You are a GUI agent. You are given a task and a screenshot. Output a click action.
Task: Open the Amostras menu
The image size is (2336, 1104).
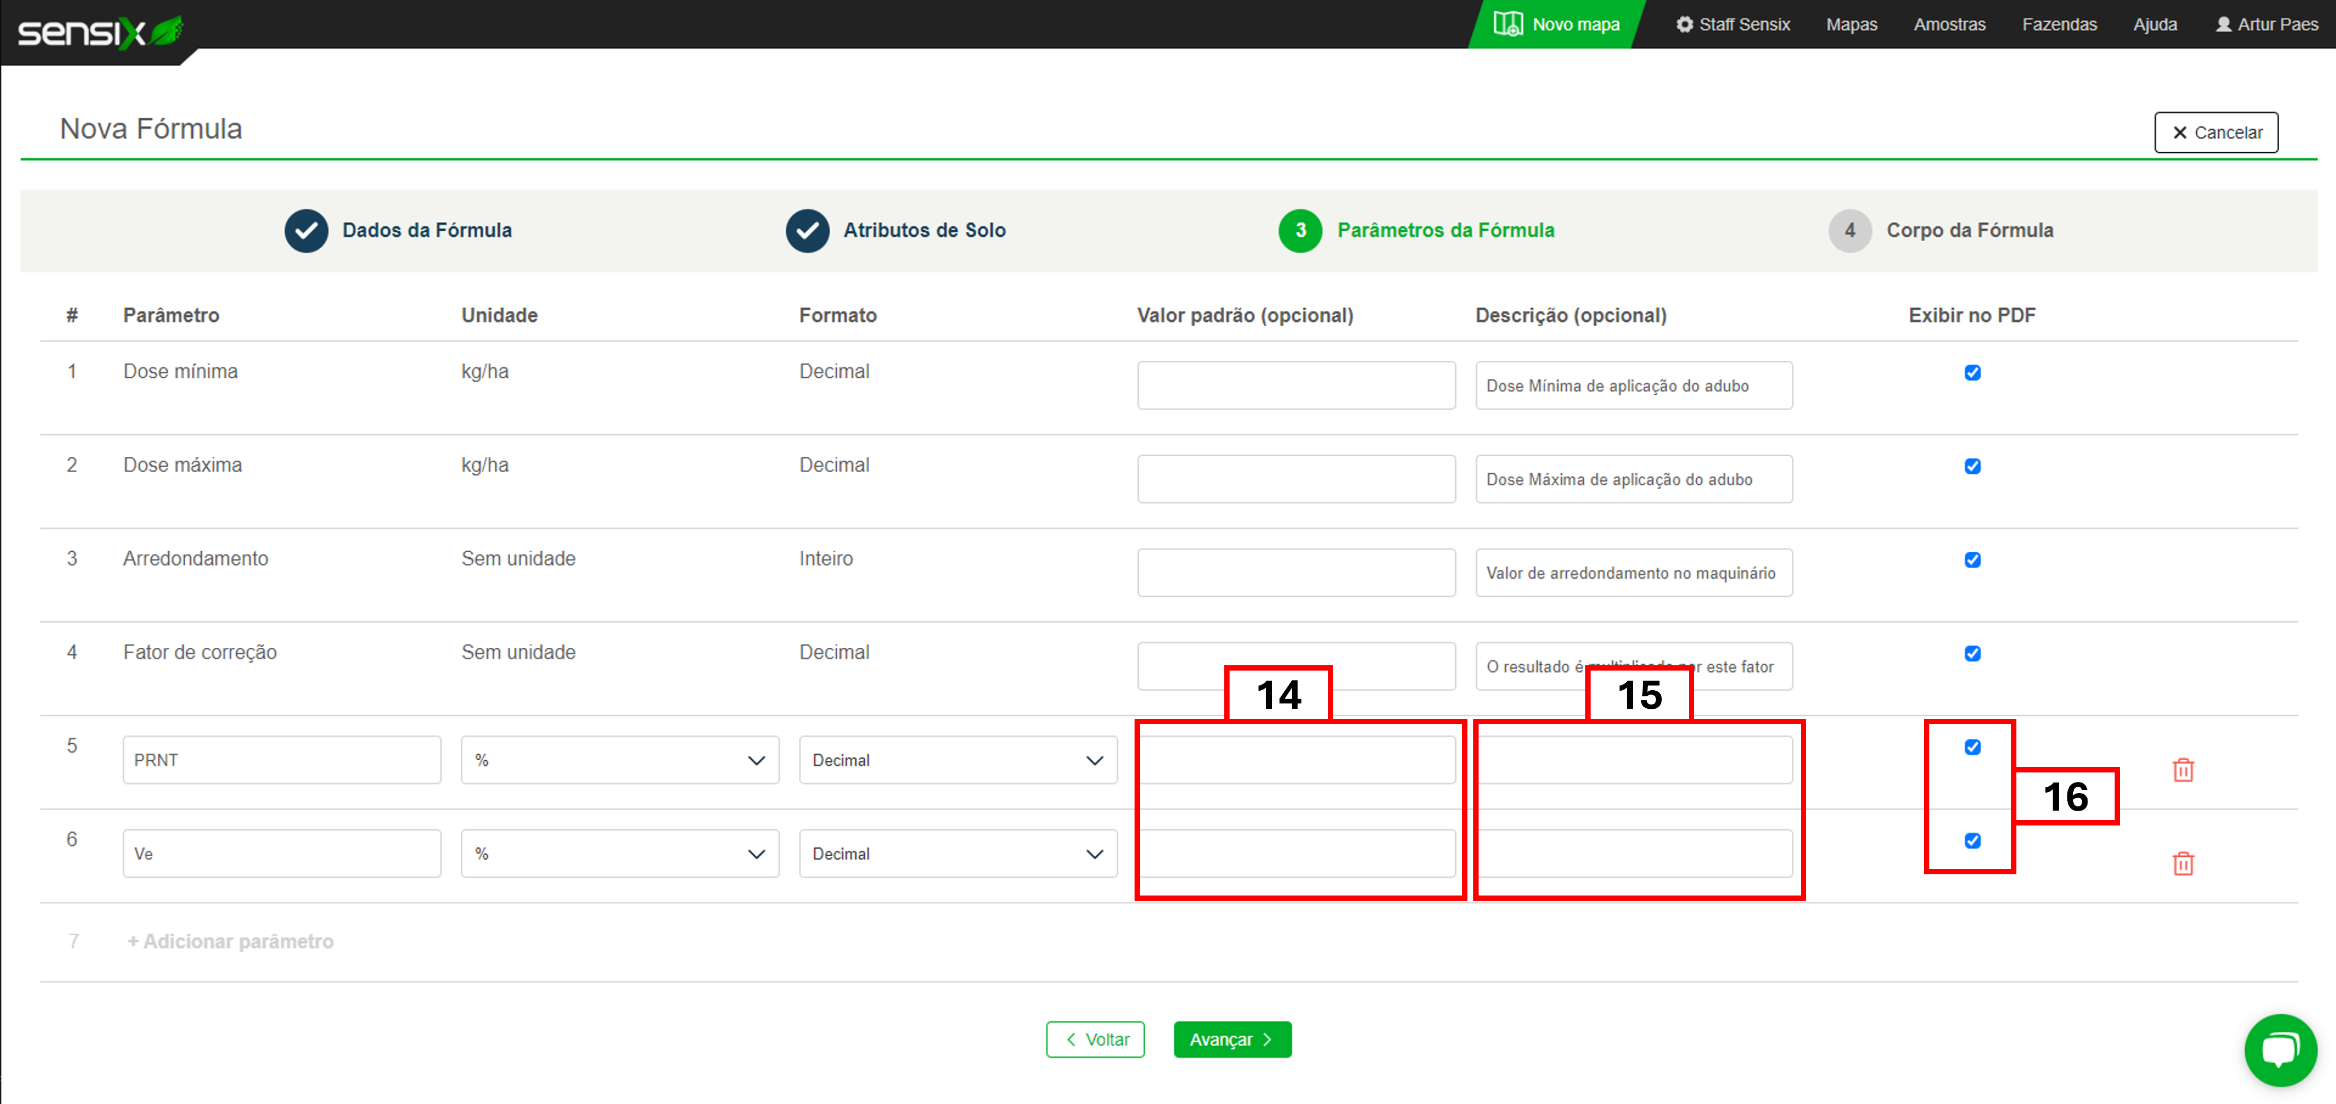click(x=1949, y=24)
